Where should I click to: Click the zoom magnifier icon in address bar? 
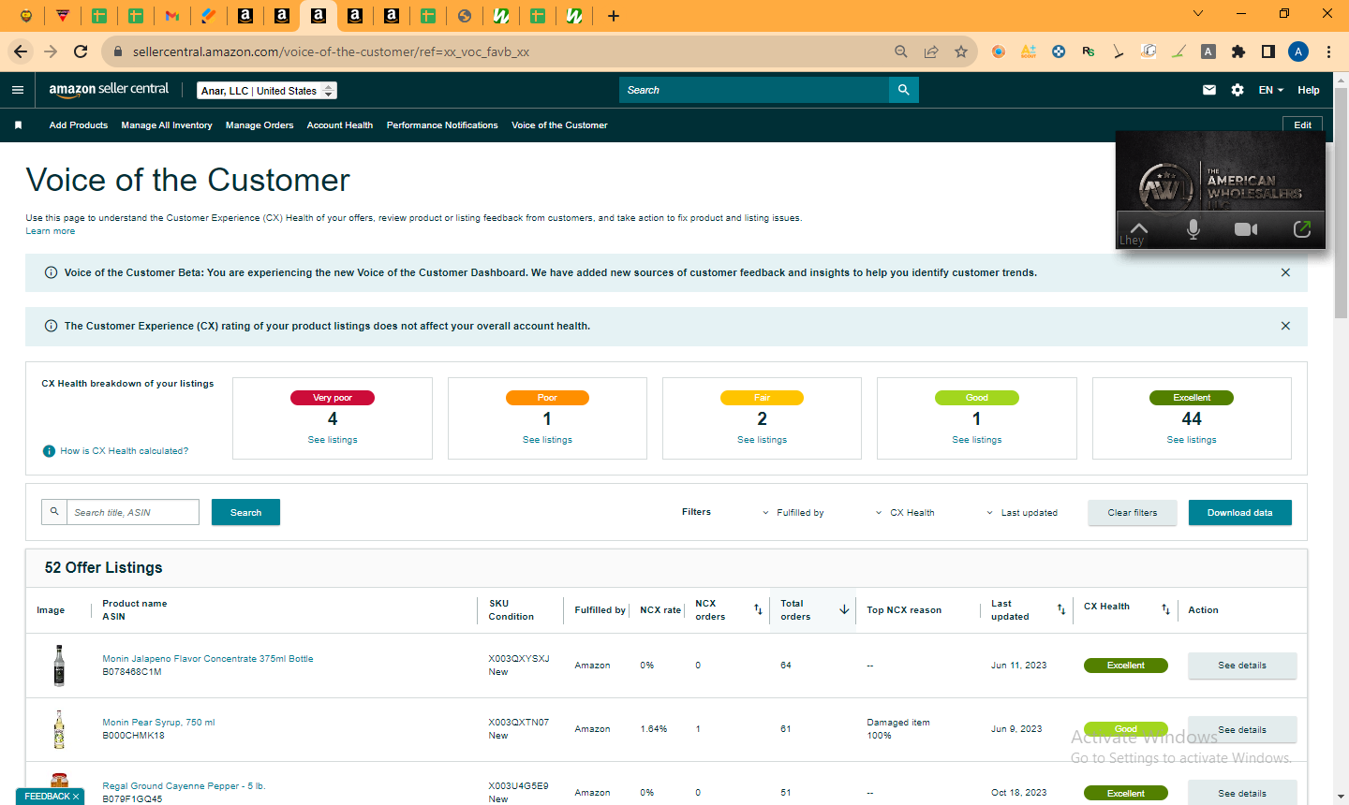901,51
